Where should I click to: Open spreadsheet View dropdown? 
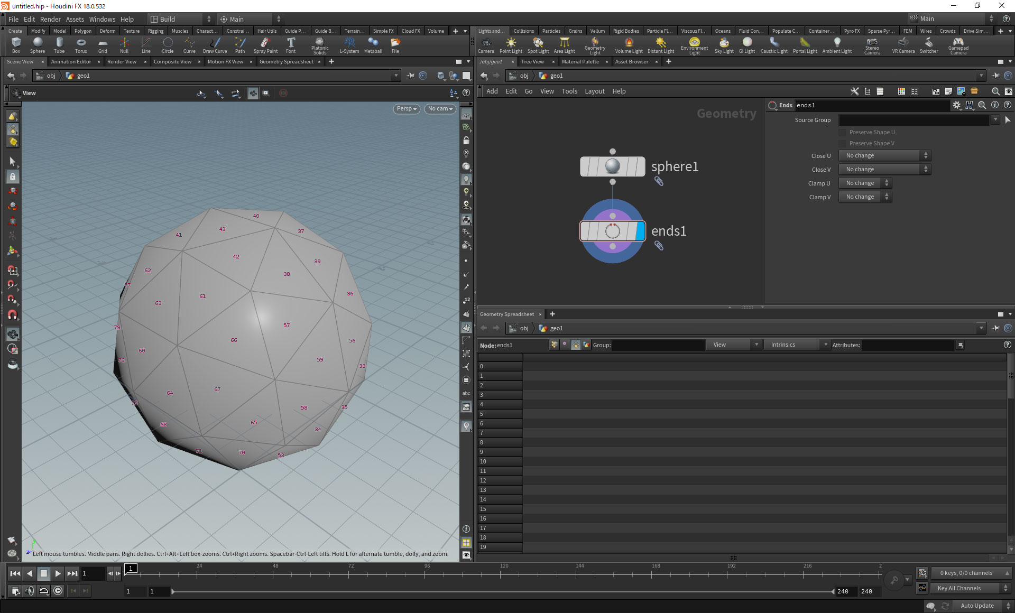coord(733,345)
